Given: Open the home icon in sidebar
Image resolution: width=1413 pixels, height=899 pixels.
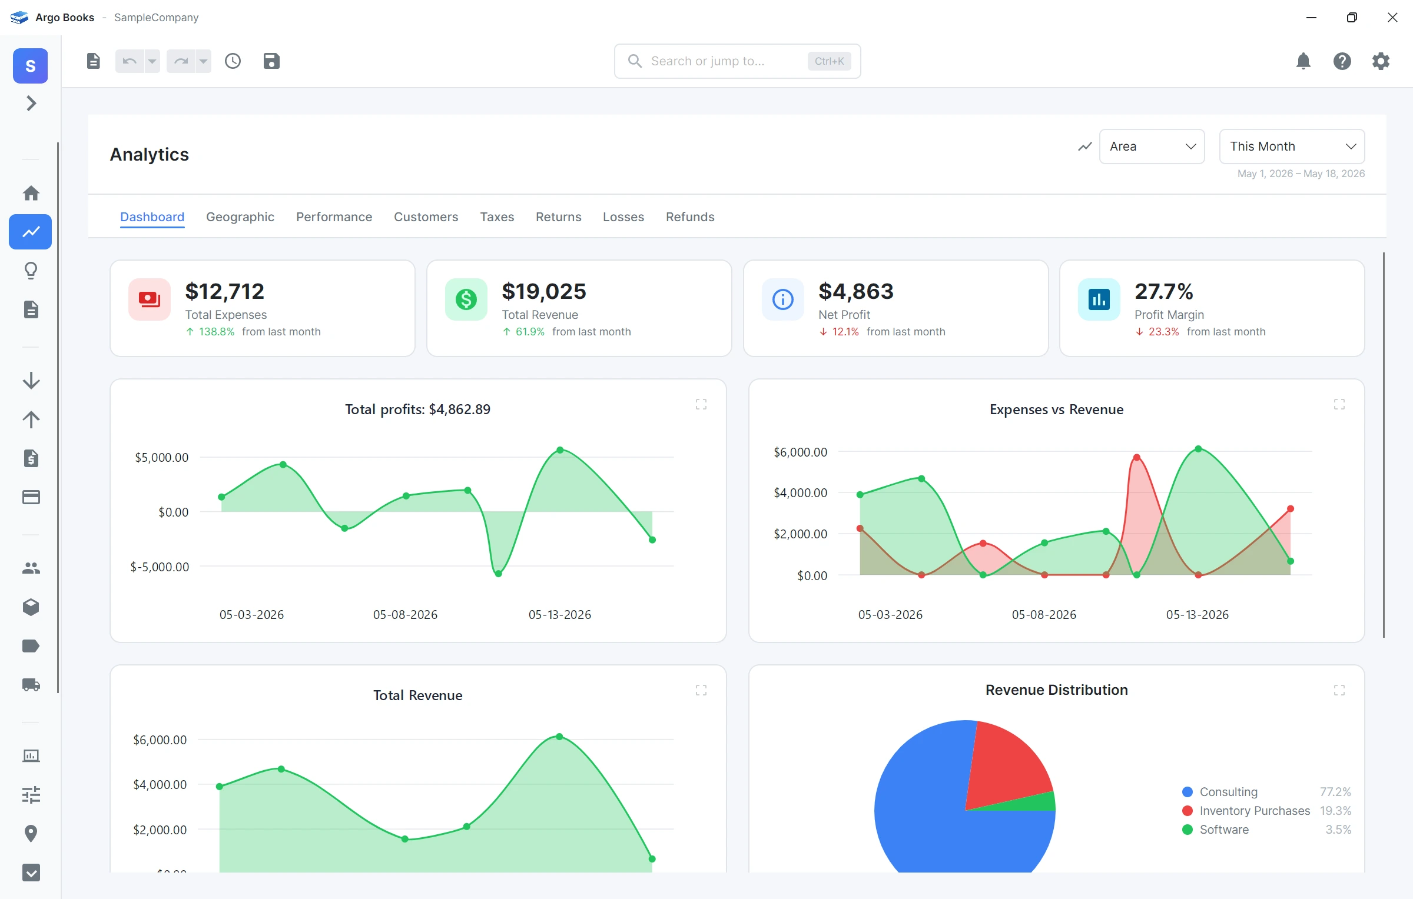Looking at the screenshot, I should click(x=31, y=193).
